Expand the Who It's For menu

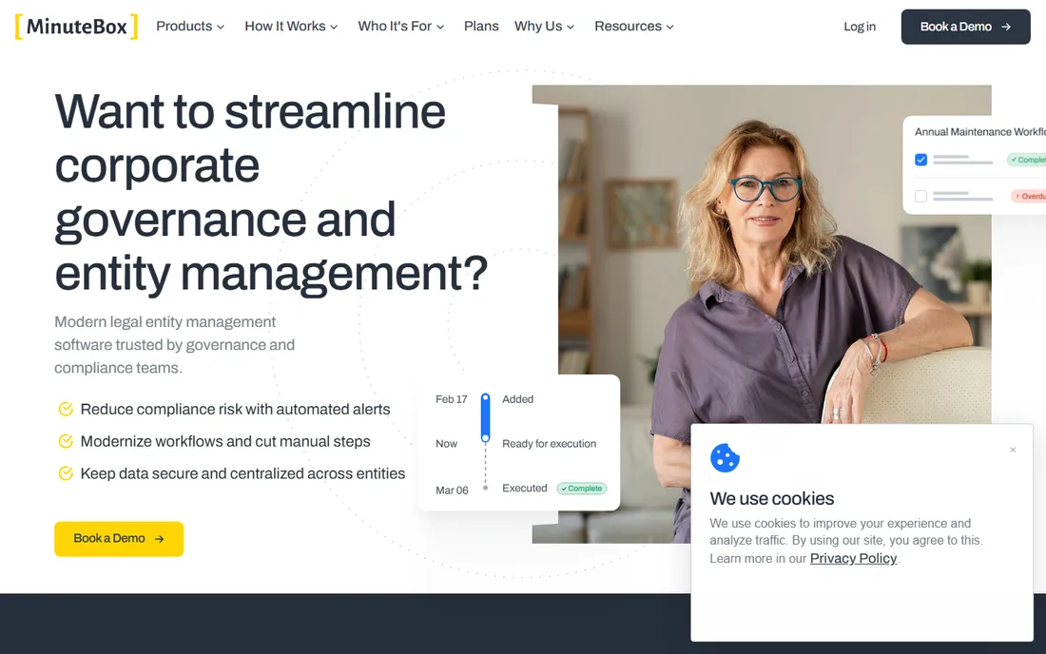point(401,27)
